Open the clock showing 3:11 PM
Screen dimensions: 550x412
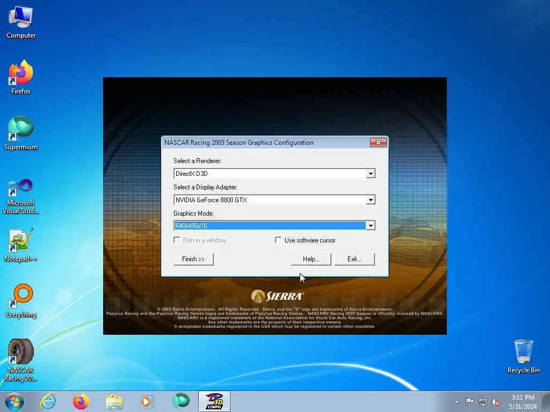[523, 402]
